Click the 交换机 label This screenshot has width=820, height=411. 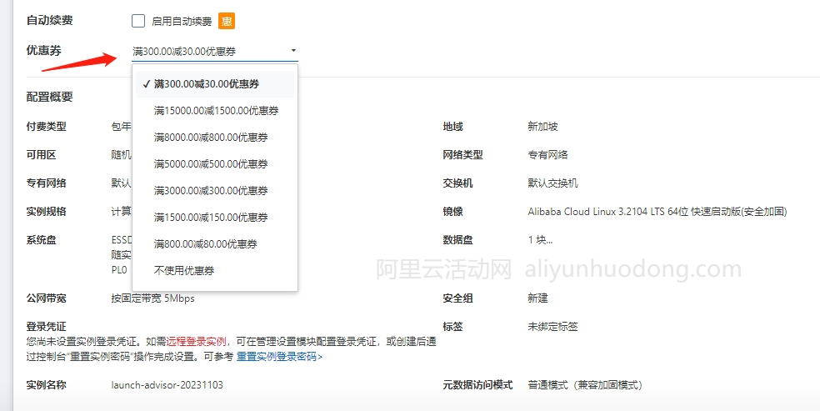457,183
